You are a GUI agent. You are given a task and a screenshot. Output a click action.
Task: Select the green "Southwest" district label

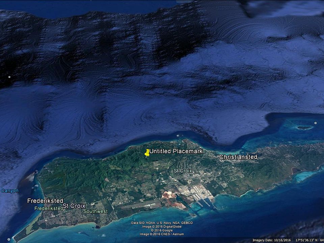pyautogui.click(x=96, y=211)
